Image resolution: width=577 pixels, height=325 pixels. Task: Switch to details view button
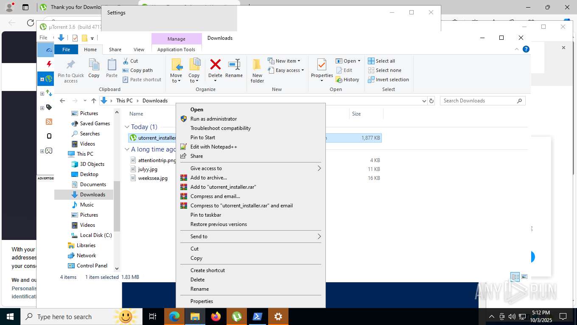click(x=515, y=277)
